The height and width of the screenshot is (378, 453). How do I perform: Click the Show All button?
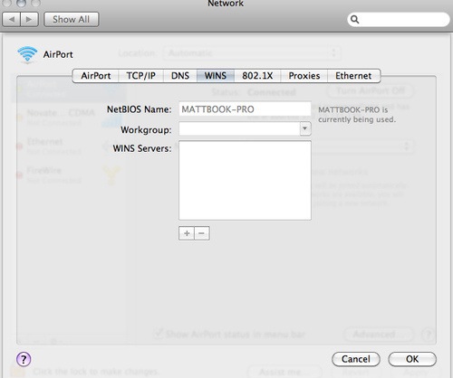tap(72, 20)
